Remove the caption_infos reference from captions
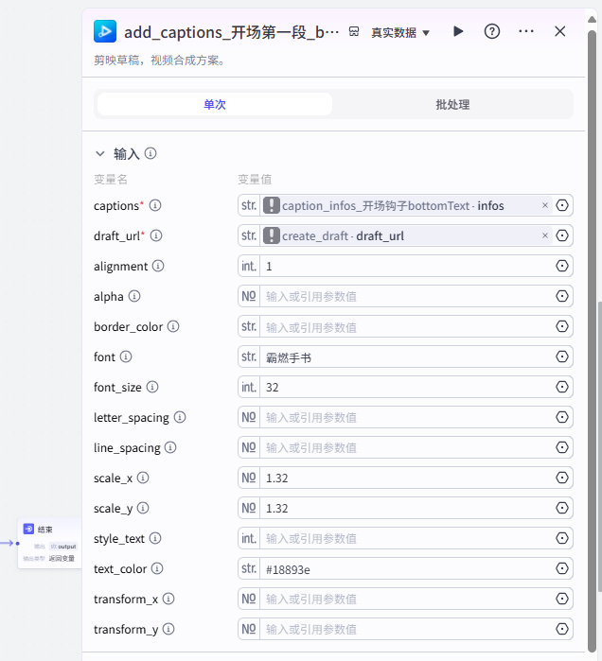602x661 pixels. tap(545, 205)
